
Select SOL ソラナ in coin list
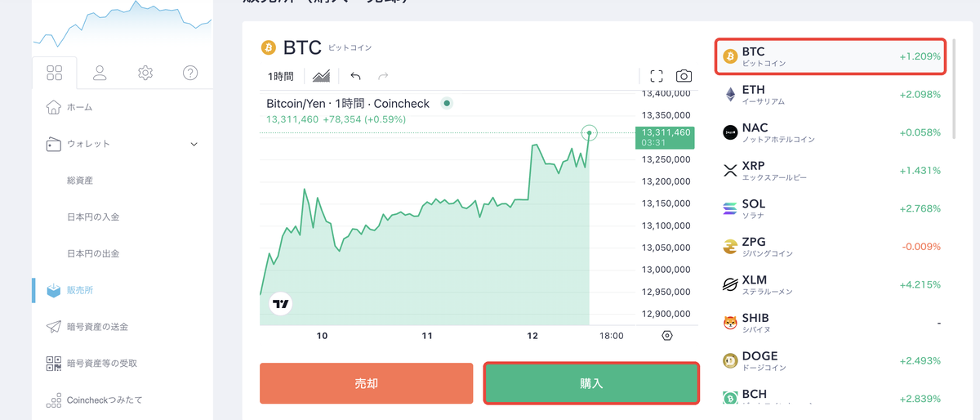coord(831,208)
